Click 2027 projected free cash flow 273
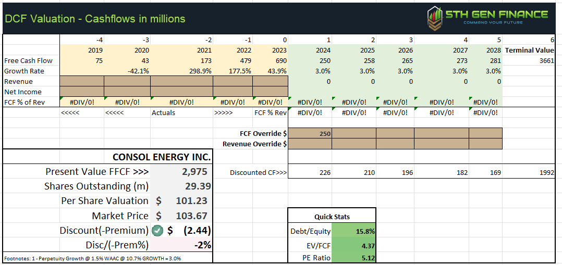Image resolution: width=562 pixels, height=265 pixels. (462, 60)
